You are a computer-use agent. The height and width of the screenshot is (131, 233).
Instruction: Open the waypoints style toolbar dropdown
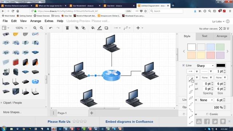[127, 28]
